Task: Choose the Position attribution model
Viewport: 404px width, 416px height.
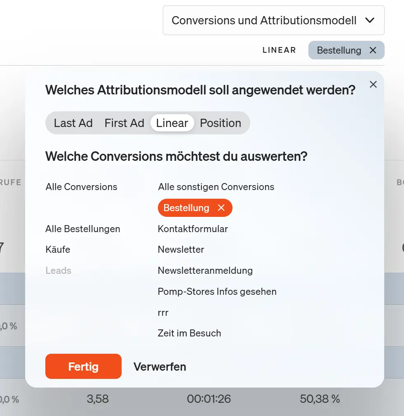Action: coord(220,123)
